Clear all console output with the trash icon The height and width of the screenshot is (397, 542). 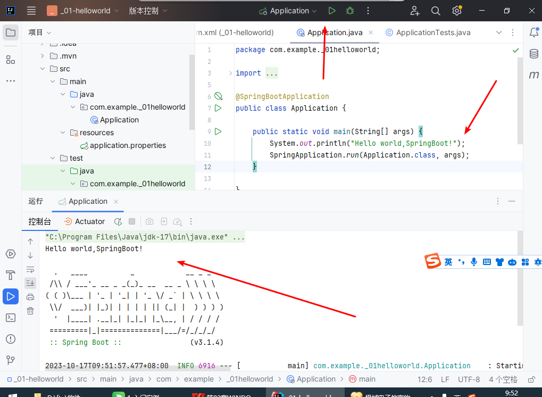30,311
